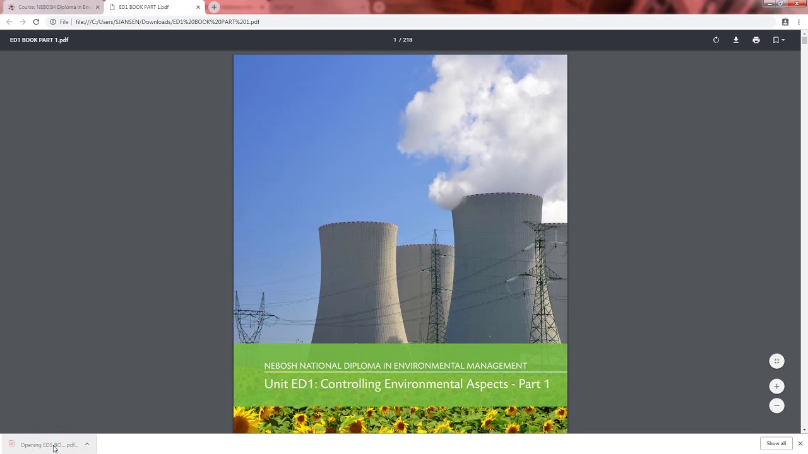Click the Unit ED1 title on cover
The width and height of the screenshot is (808, 454).
pos(407,383)
